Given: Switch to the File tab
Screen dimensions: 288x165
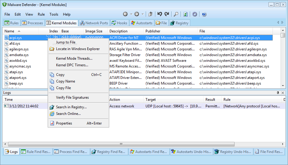Looking at the screenshot, I should (x=161, y=23).
